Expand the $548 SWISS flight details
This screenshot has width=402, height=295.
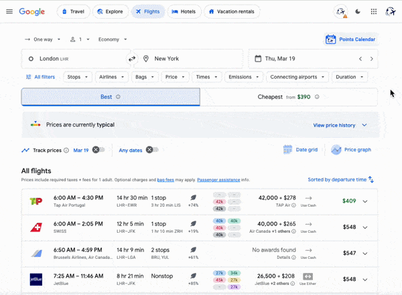pyautogui.click(x=365, y=227)
